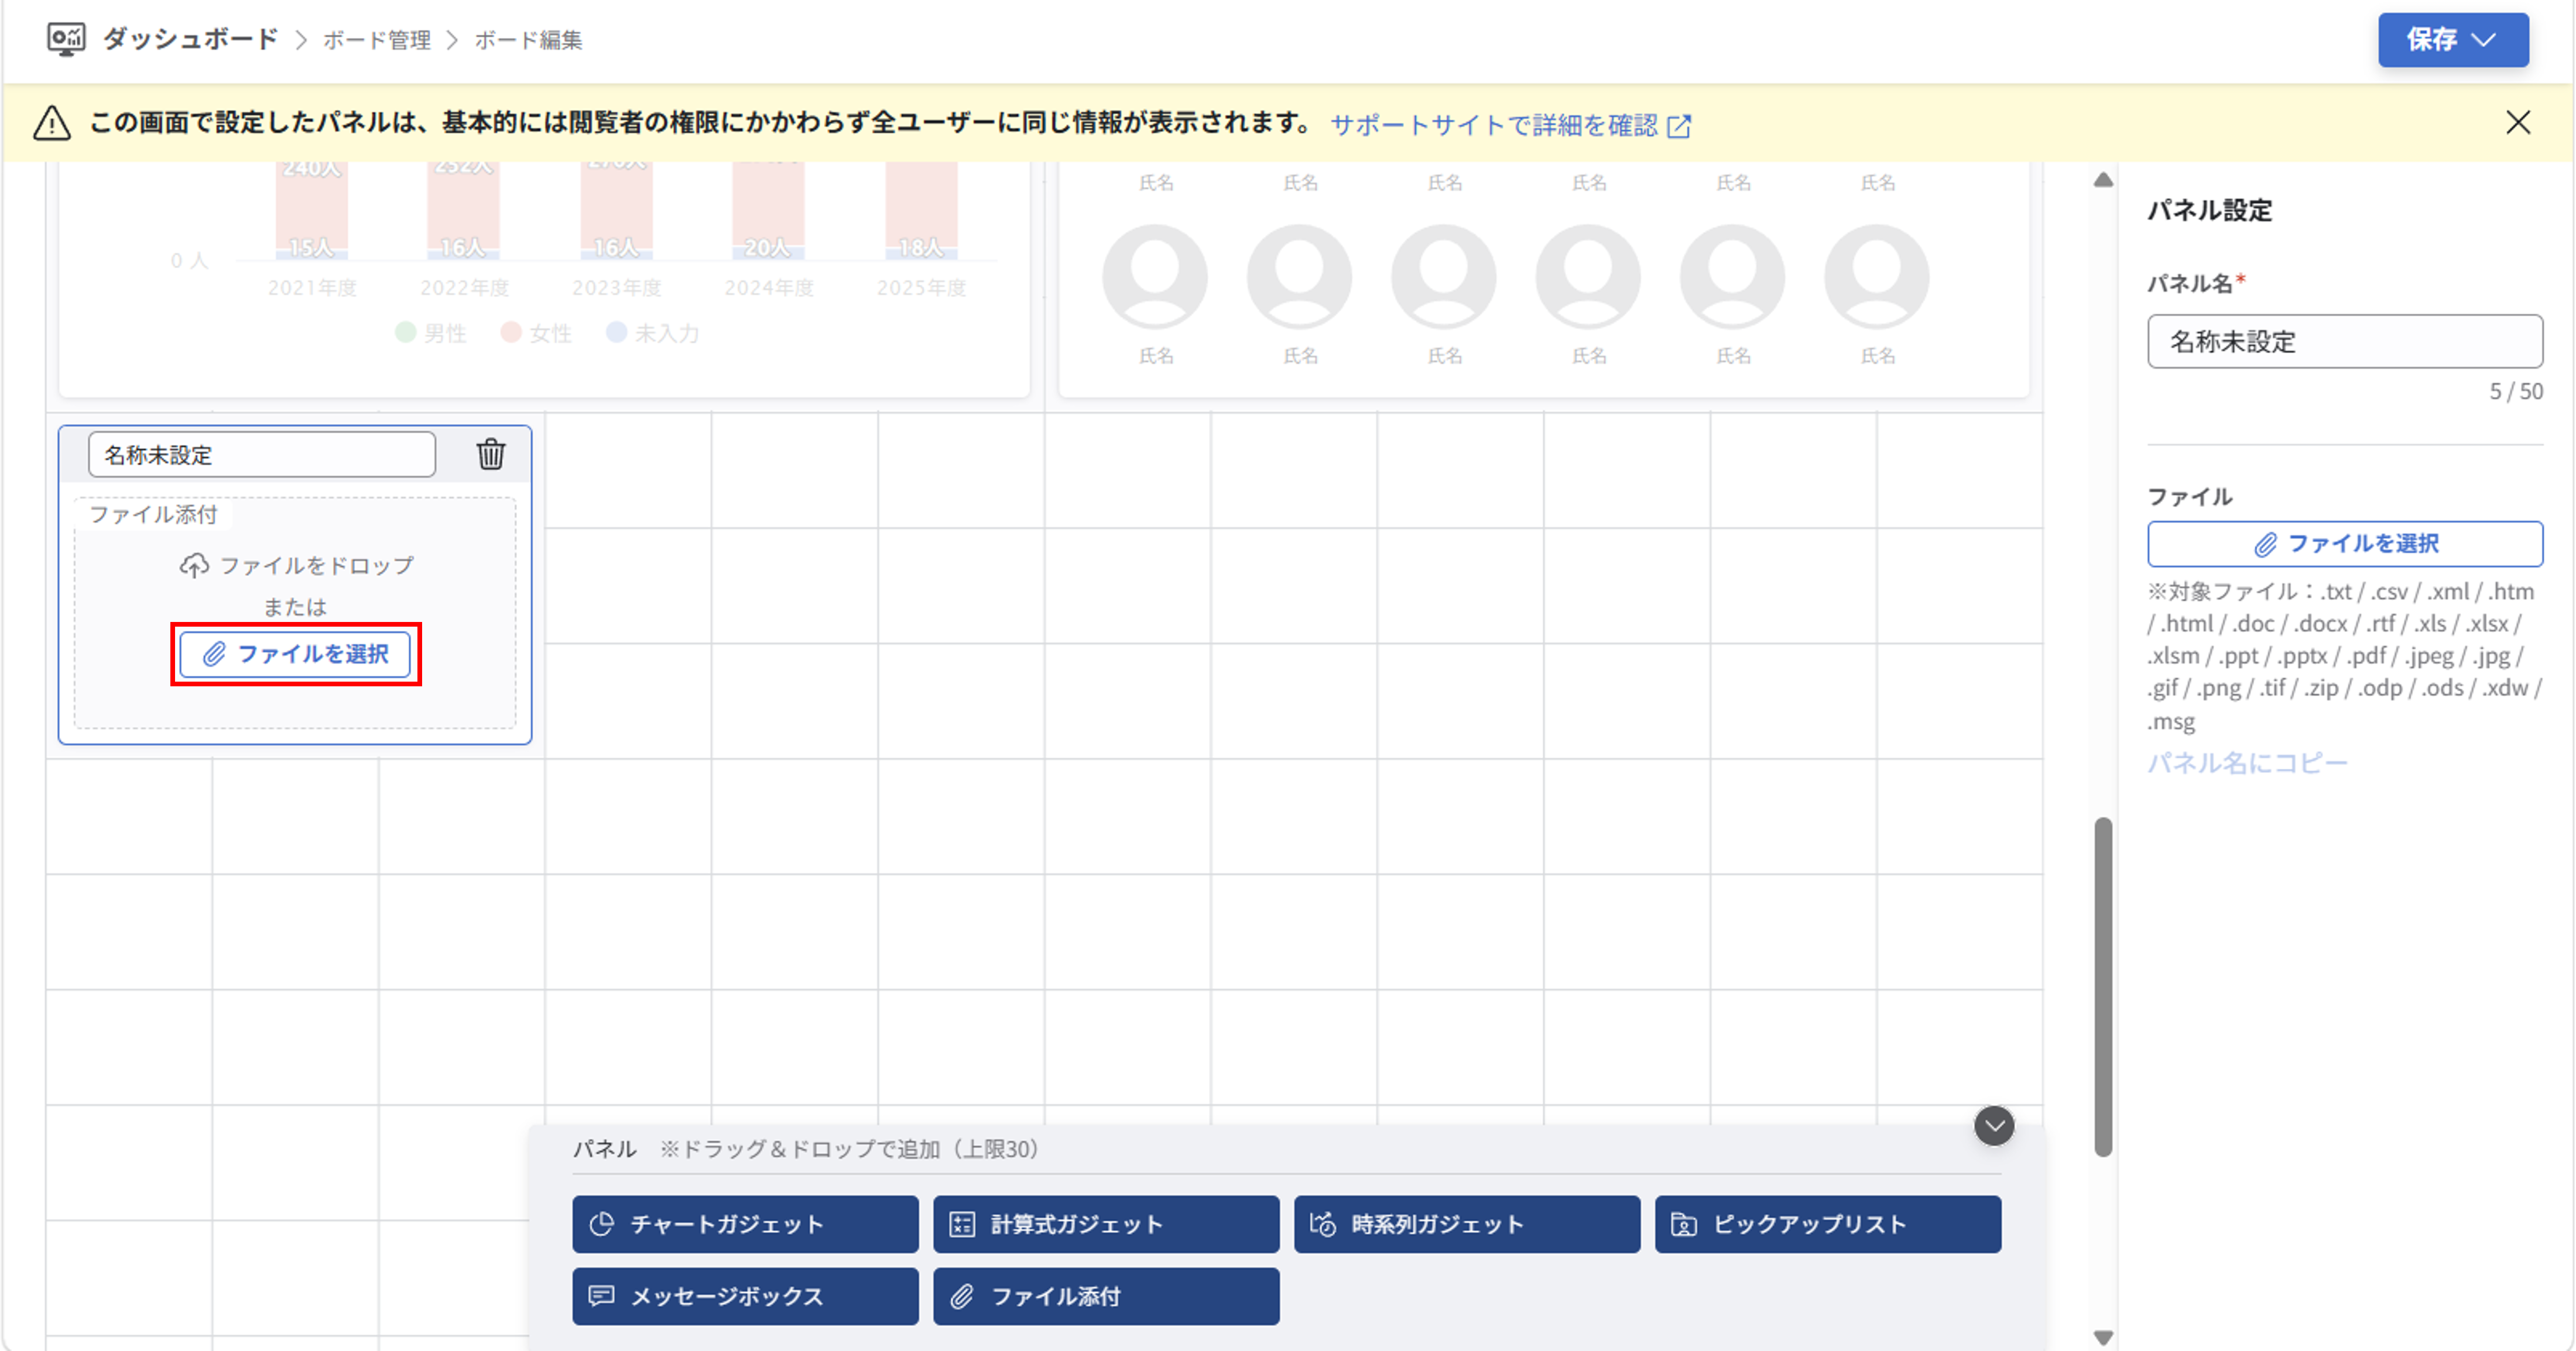
Task: Select the チャートガジェット panel button
Action: point(745,1224)
